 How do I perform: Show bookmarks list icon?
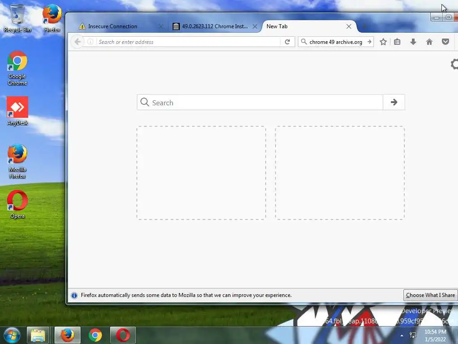point(397,42)
